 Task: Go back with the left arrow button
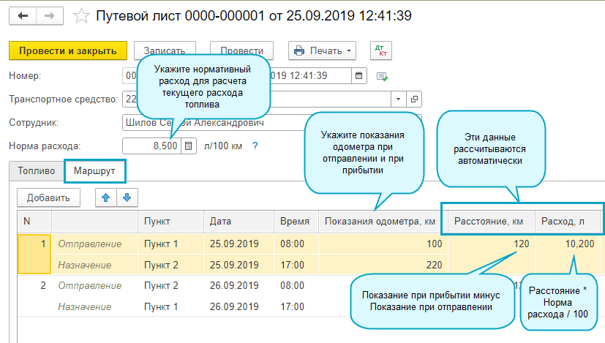[23, 16]
